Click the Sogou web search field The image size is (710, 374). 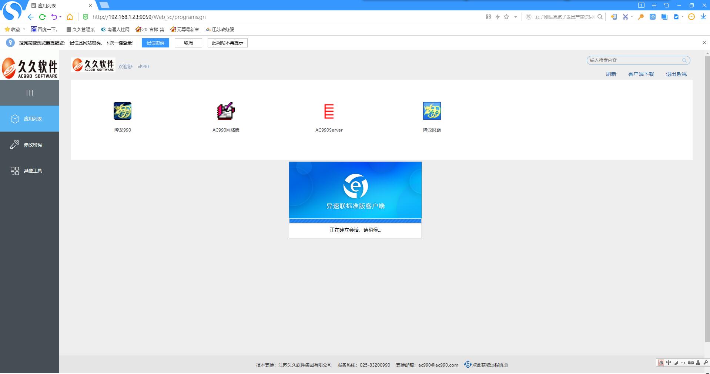[564, 17]
